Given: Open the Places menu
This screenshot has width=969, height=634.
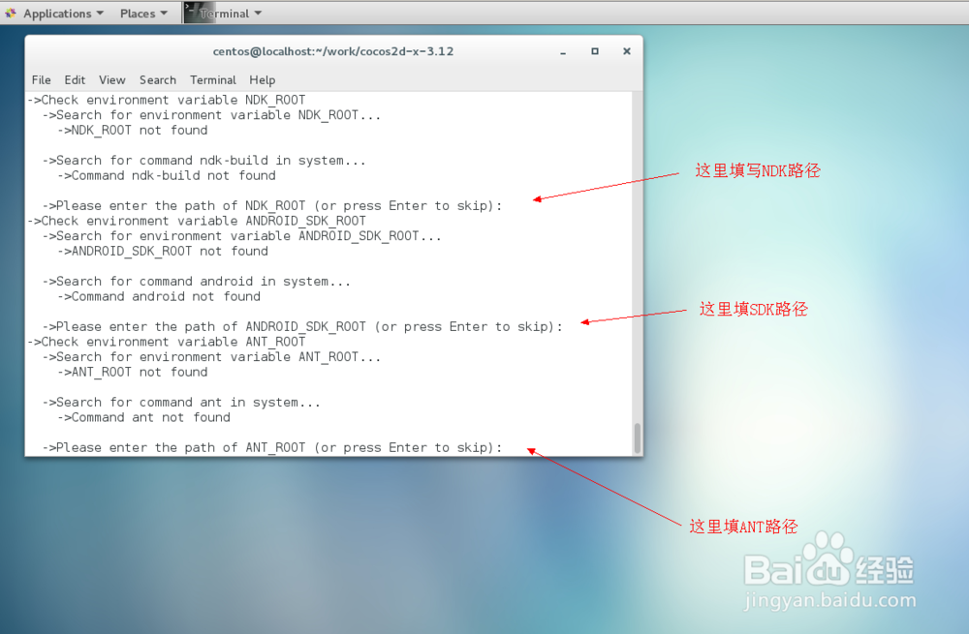Looking at the screenshot, I should [x=140, y=13].
